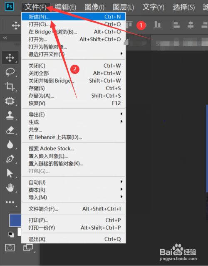The height and width of the screenshot is (266, 208).
Task: Choose 关闭(C) menu item
Action: pyautogui.click(x=74, y=66)
